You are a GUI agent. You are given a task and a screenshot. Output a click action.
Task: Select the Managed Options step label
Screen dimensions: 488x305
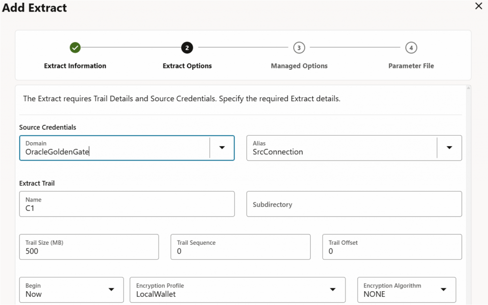click(x=299, y=66)
